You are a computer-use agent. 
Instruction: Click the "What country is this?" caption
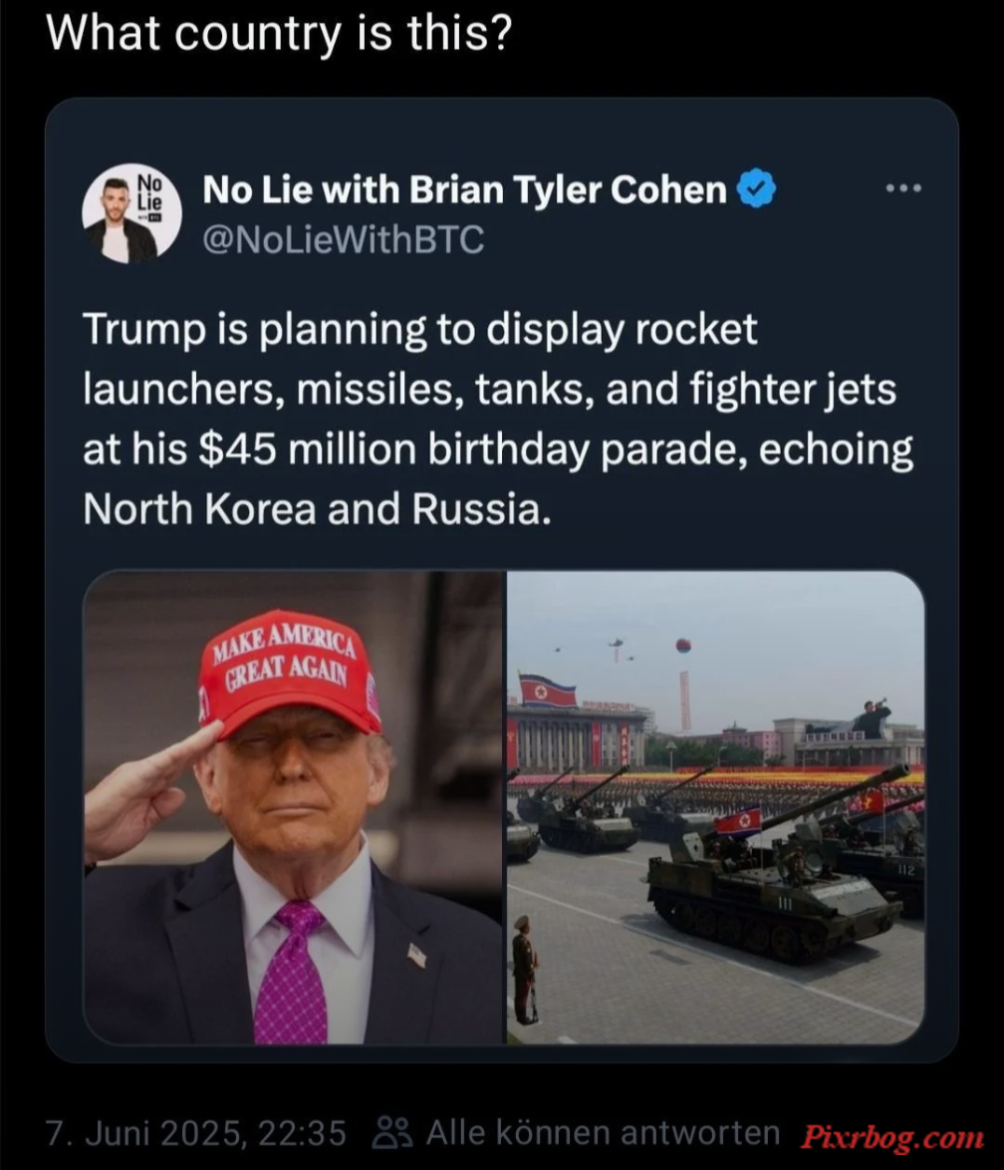[280, 34]
